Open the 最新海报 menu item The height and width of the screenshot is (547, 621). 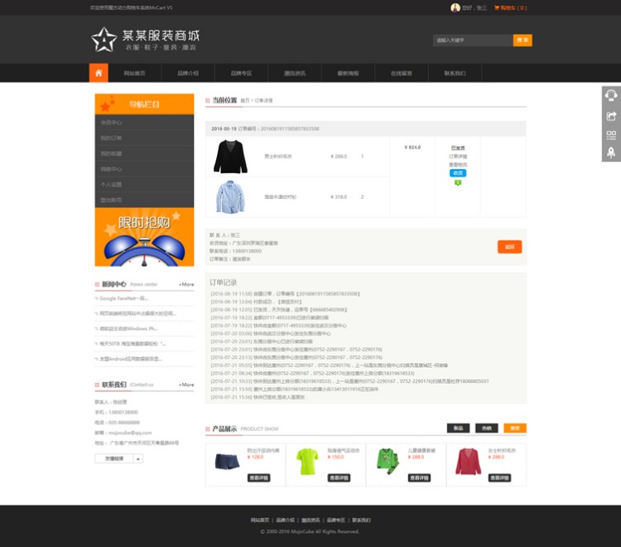click(x=348, y=73)
